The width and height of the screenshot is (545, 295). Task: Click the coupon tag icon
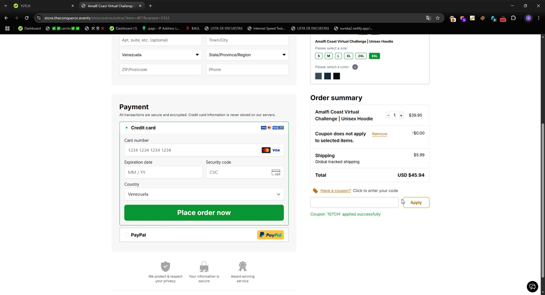click(x=315, y=191)
